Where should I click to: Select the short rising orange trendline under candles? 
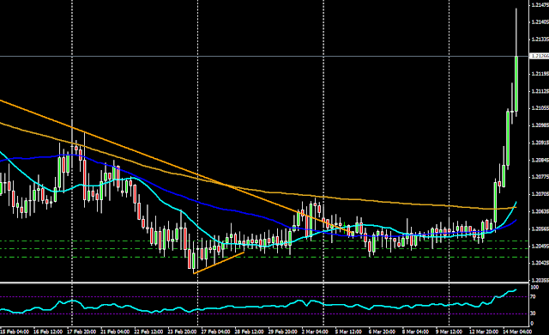point(219,263)
